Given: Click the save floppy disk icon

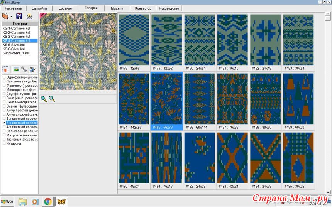Looking at the screenshot, I should click(x=19, y=16).
